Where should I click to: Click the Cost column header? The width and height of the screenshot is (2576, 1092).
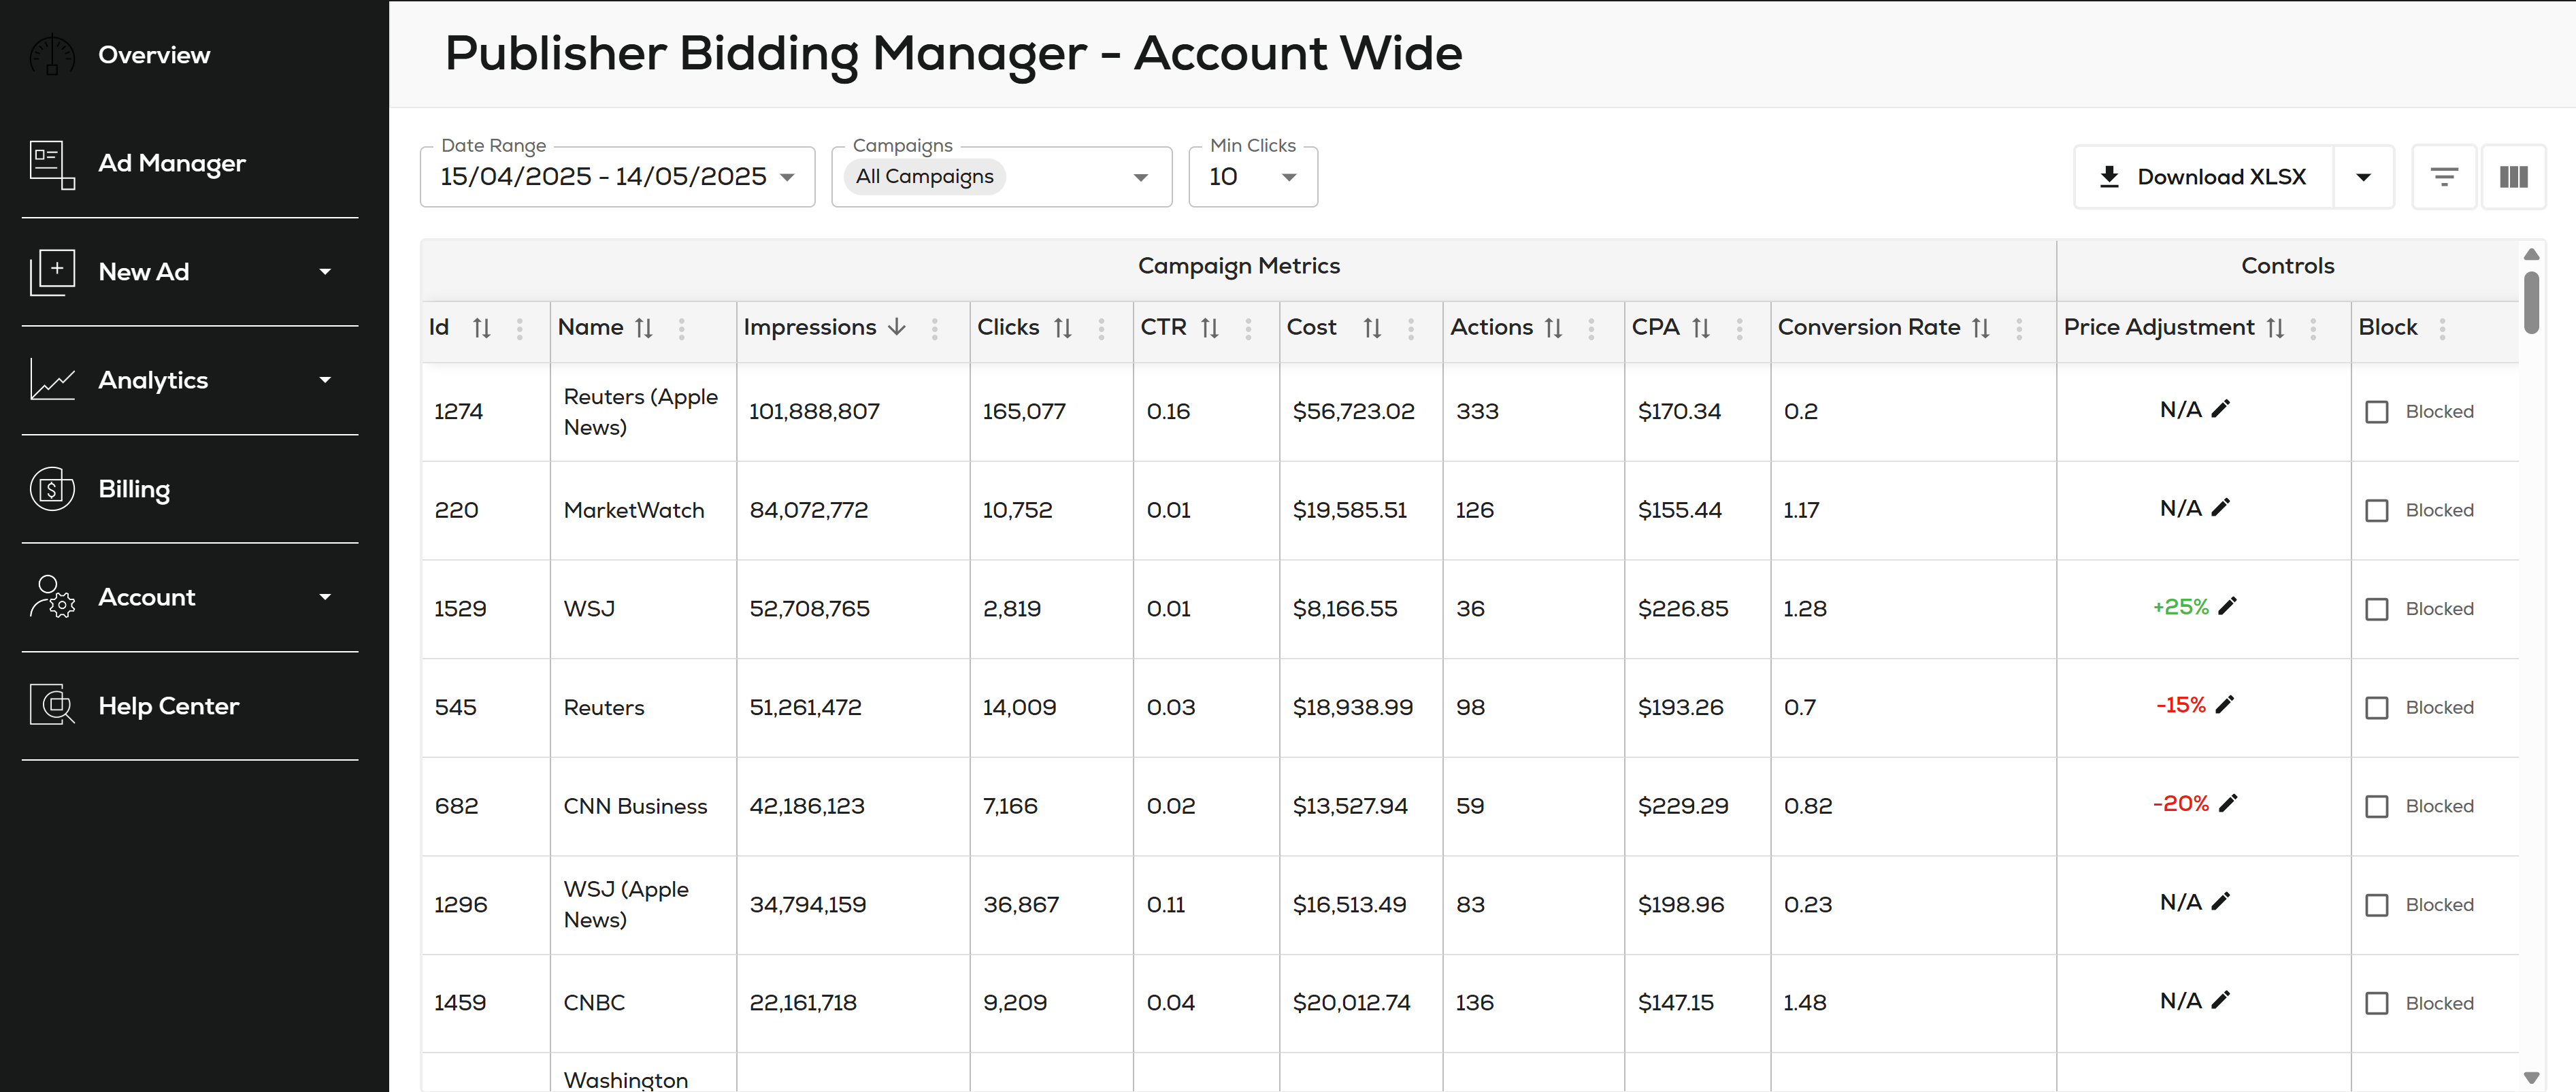(1311, 327)
